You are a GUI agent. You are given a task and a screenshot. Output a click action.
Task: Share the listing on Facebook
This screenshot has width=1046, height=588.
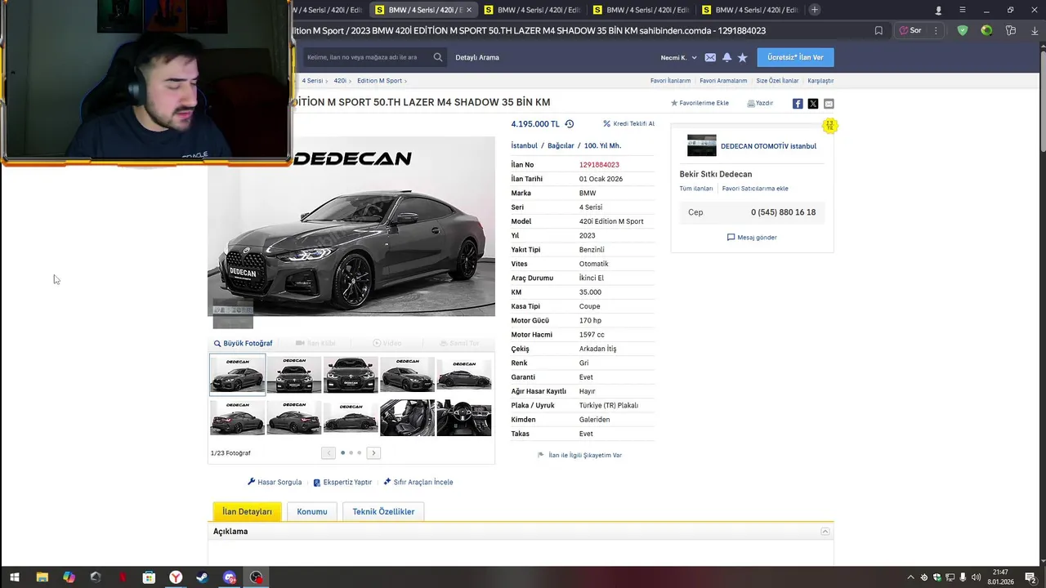798,104
